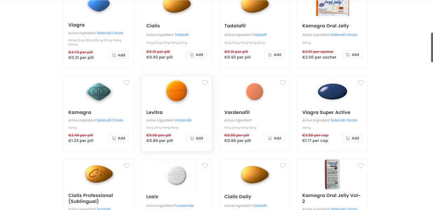Screen dimensions: 433x210
Task: Click the page vertical scrollbar
Action: tap(431, 47)
